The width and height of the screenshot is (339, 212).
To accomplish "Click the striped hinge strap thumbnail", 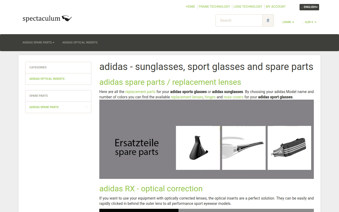I will [x=289, y=148].
